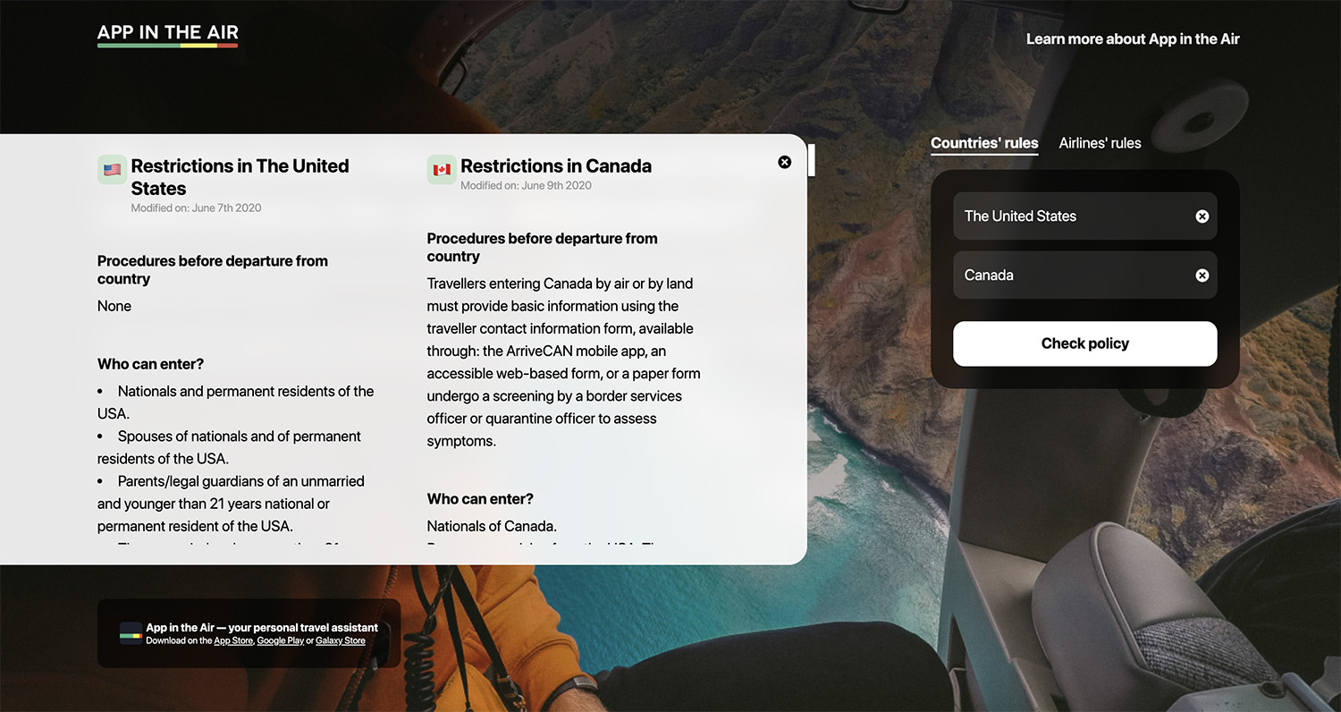The height and width of the screenshot is (712, 1341).
Task: Clear The United States field
Action: [x=1202, y=216]
